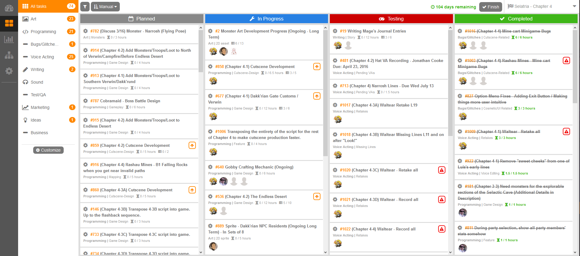Screen dimensions: 580x256
Task: Click red warning icon on task #1020
Action: point(441,170)
